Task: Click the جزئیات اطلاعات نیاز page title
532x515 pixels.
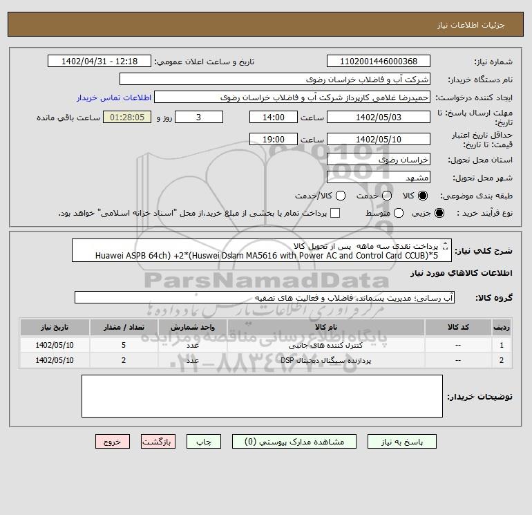Action: click(471, 25)
